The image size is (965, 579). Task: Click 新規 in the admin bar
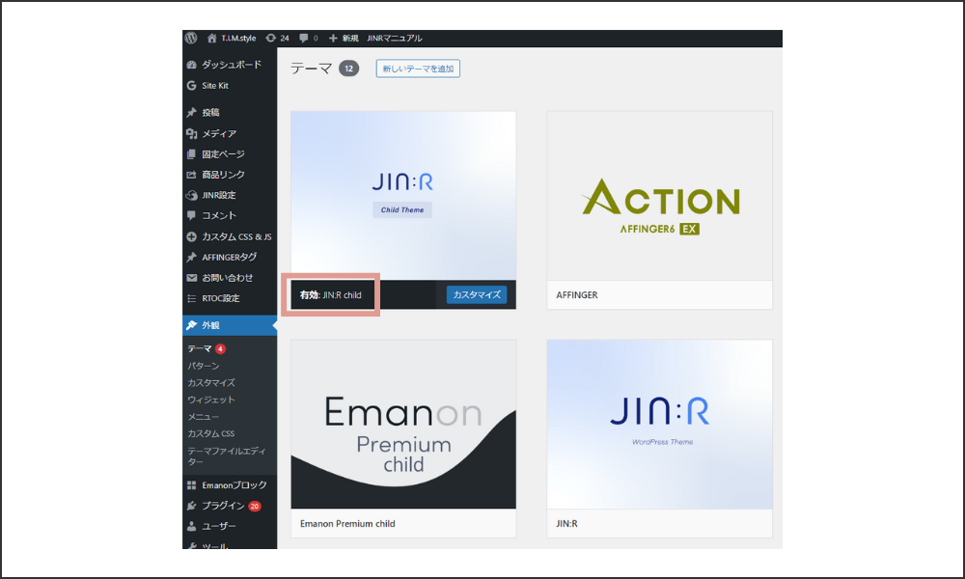pos(350,39)
